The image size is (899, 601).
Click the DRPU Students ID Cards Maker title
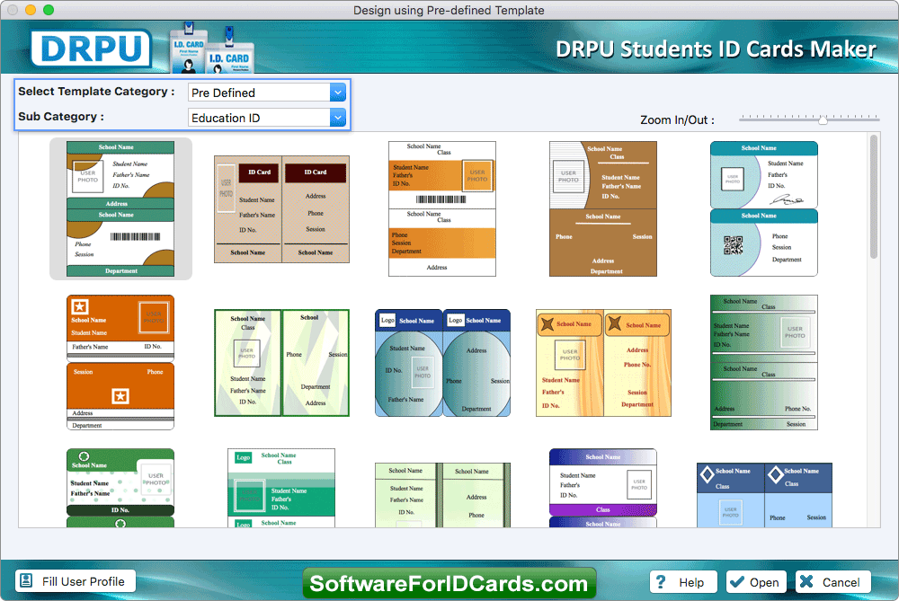coord(717,49)
